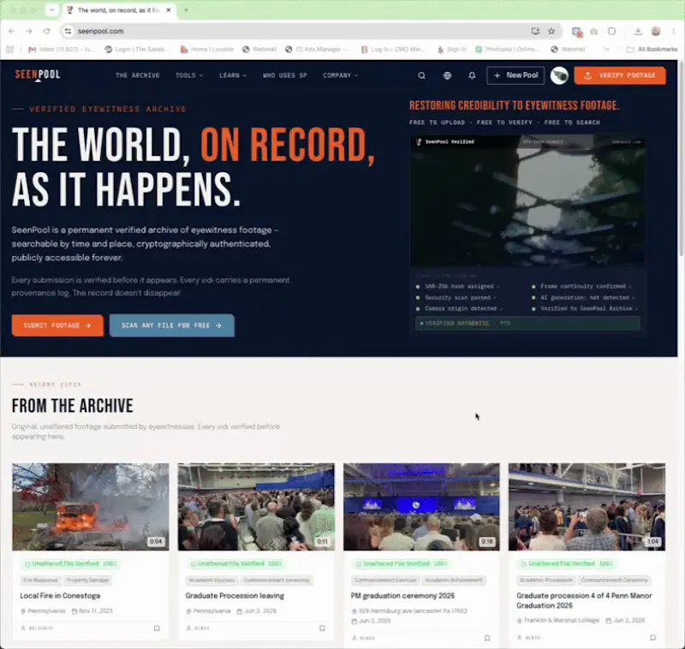The height and width of the screenshot is (649, 685).
Task: Open browser extensions puzzle icon
Action: [611, 31]
